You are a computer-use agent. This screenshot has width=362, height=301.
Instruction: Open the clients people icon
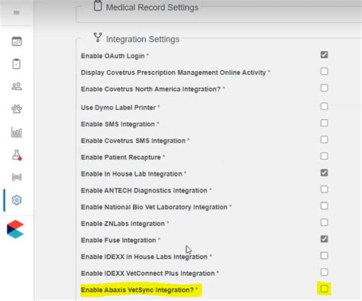tap(17, 86)
